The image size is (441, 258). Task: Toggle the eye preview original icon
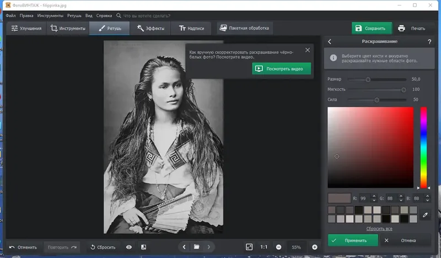(129, 247)
